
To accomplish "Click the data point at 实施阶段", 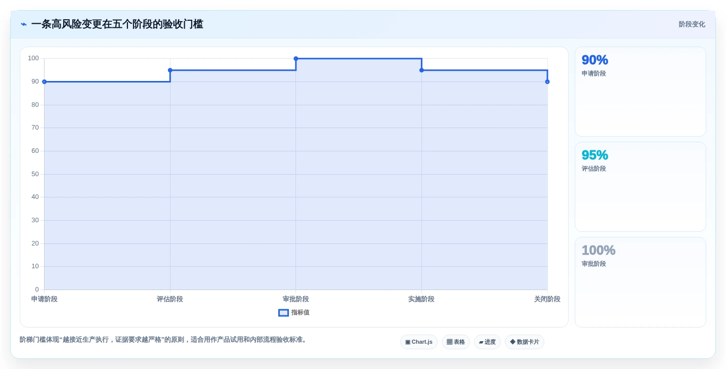I will point(421,70).
